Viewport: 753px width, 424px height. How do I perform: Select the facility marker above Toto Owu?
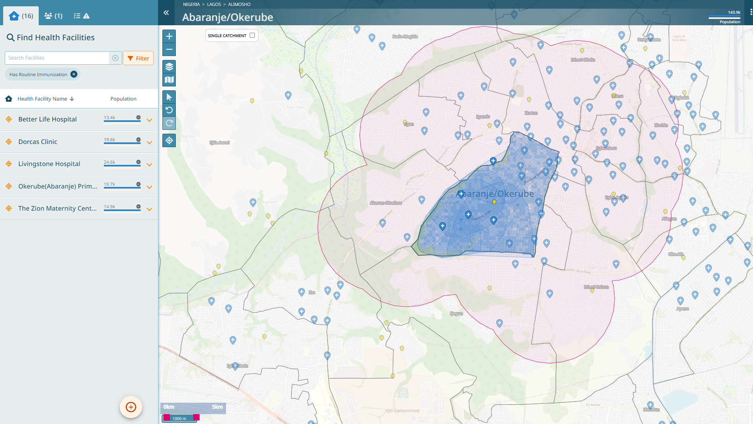coord(288,95)
